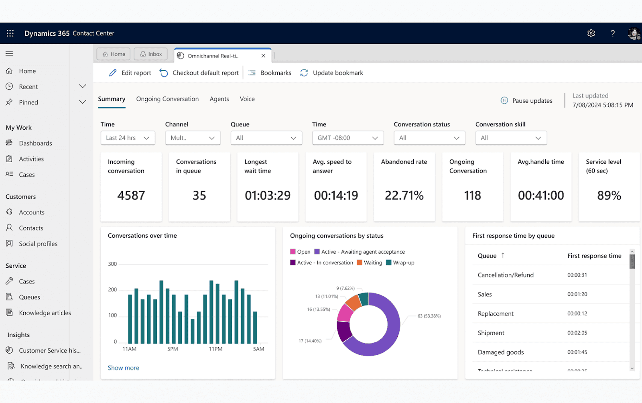Switch to the Voice tab
This screenshot has height=403, width=642.
click(247, 99)
